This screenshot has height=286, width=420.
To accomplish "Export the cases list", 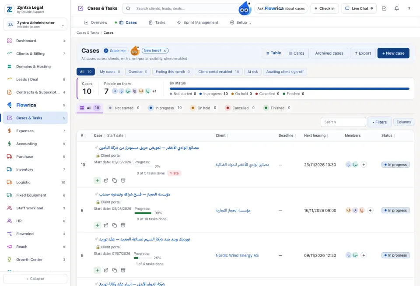I will click(x=363, y=53).
